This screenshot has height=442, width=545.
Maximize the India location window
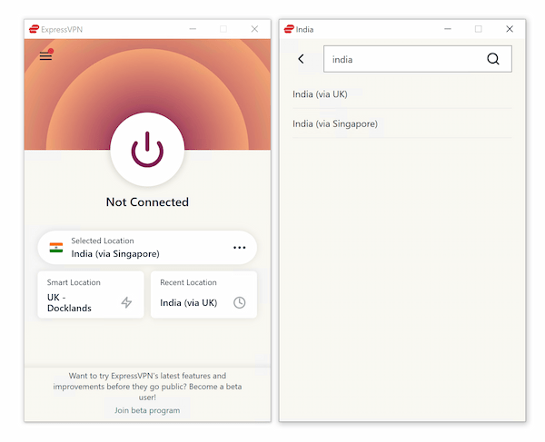(x=479, y=29)
